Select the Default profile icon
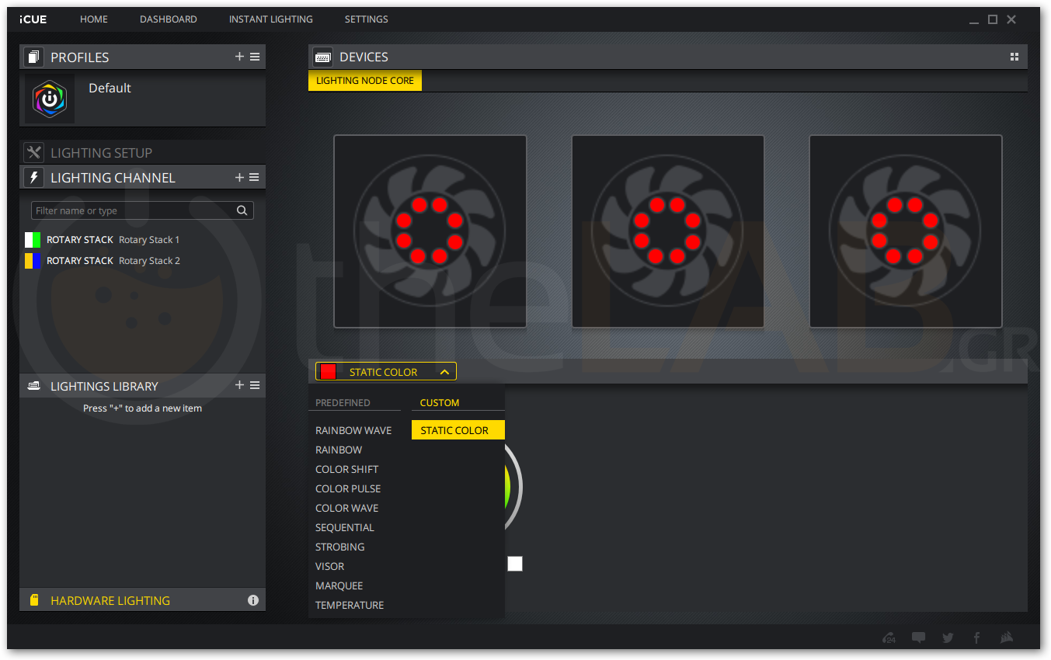The width and height of the screenshot is (1051, 660). [x=50, y=99]
